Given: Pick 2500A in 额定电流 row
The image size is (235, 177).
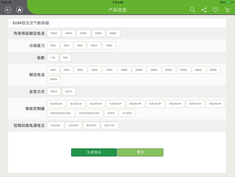Looking at the screenshot, I should [x=154, y=70].
